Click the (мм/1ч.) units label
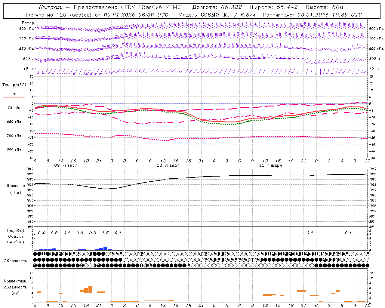The height and width of the screenshot is (308, 385). pos(15,242)
